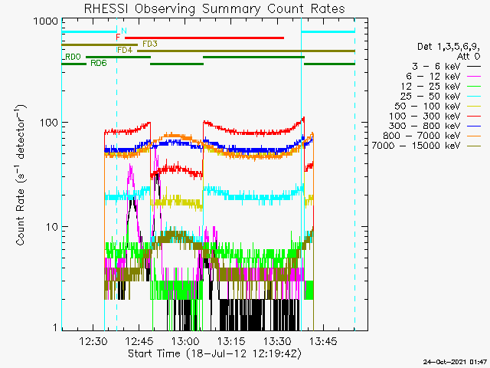Click the olive 7000 - 15000 keV legend line
Image resolution: width=490 pixels, height=368 pixels.
pos(474,146)
